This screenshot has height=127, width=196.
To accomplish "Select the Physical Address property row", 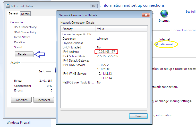I will [104, 43].
